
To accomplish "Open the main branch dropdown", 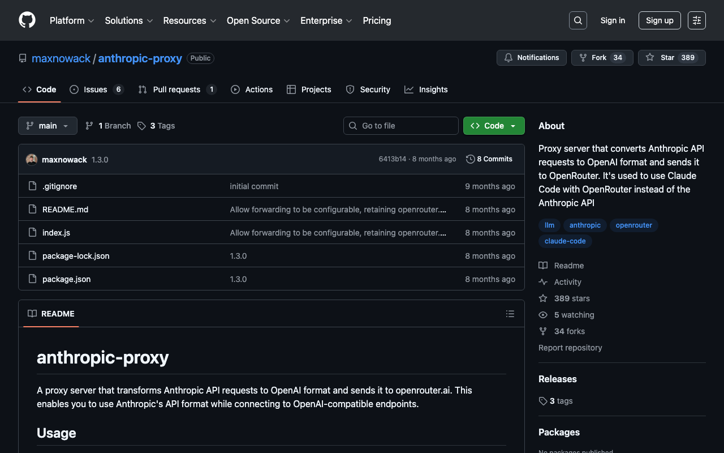I will [48, 126].
